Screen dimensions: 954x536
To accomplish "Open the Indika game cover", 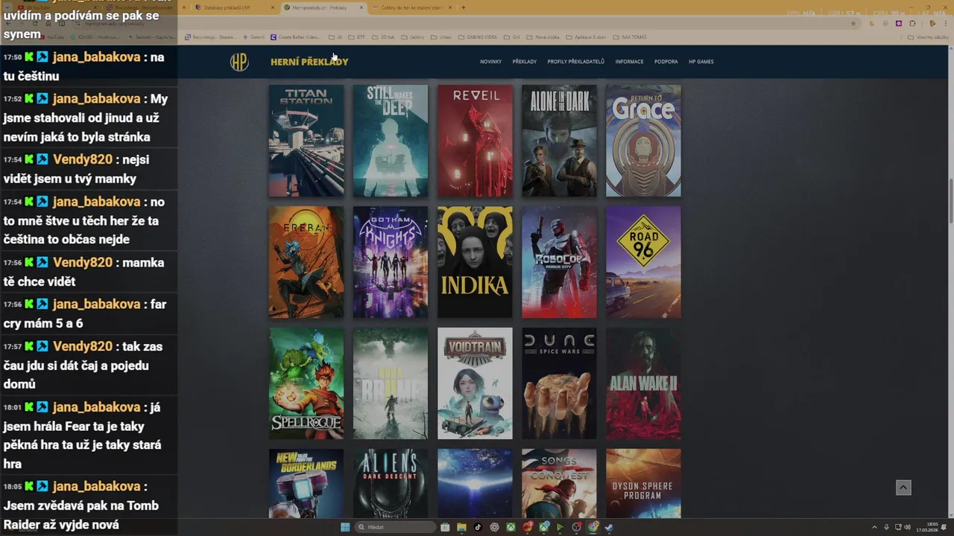I will 475,262.
